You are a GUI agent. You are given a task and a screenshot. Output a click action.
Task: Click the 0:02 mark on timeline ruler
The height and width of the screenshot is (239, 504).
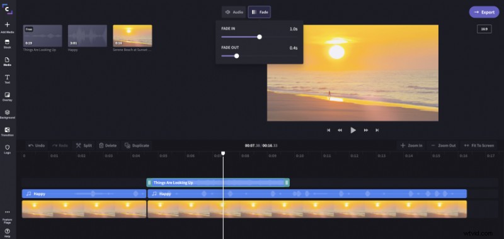click(x=82, y=156)
